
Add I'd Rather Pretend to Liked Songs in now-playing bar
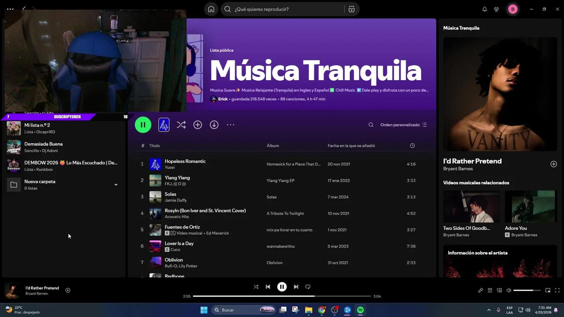point(68,290)
